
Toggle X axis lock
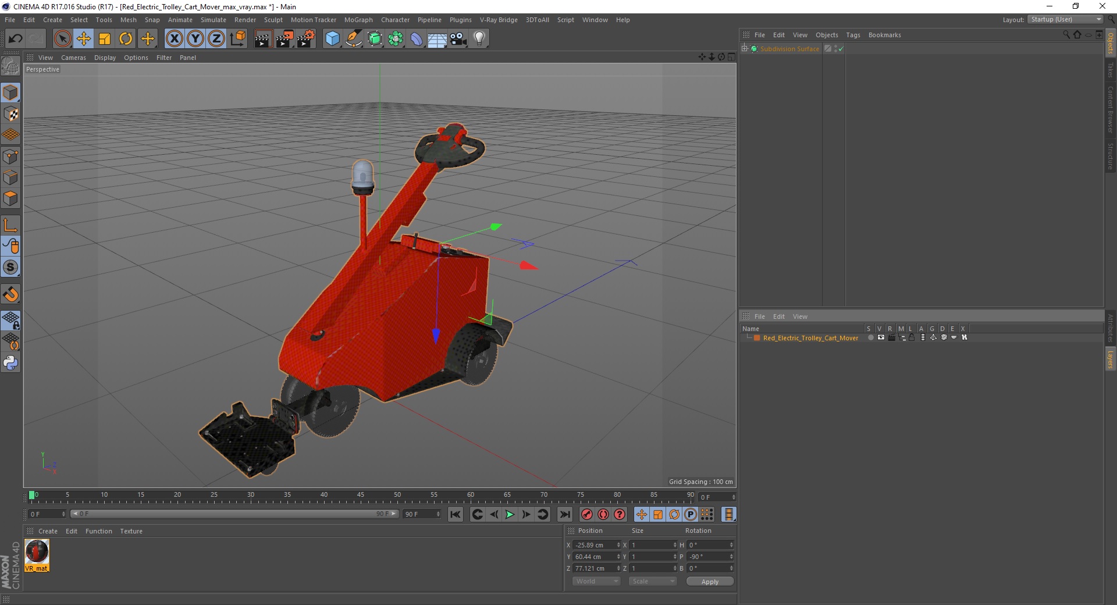(174, 39)
